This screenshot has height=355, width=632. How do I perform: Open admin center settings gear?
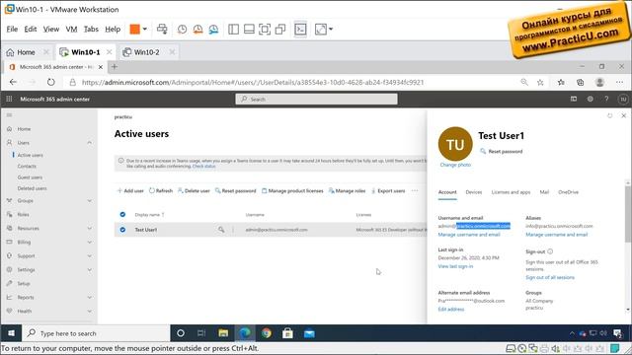591,99
